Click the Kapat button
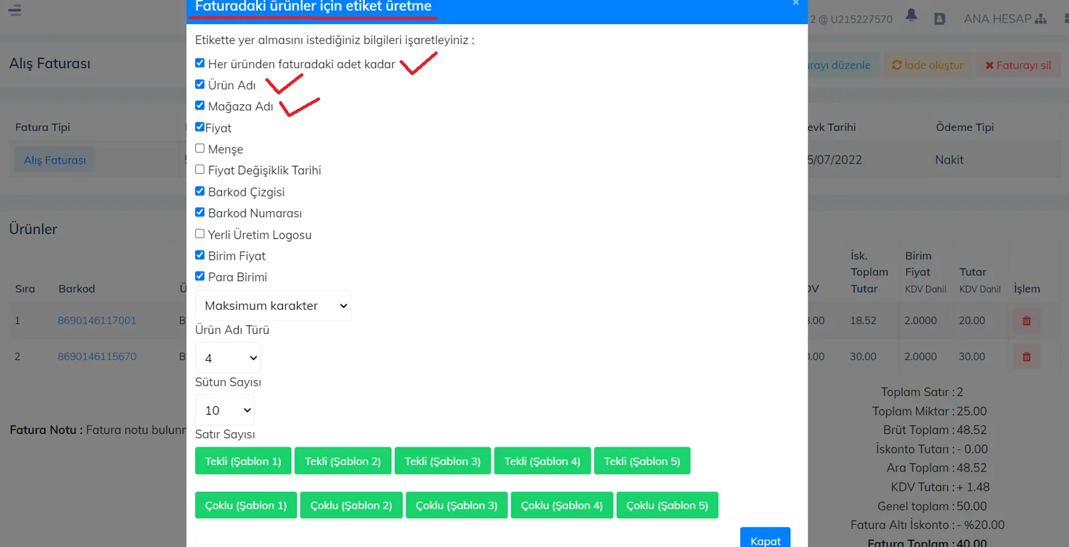This screenshot has height=547, width=1069. click(x=765, y=538)
